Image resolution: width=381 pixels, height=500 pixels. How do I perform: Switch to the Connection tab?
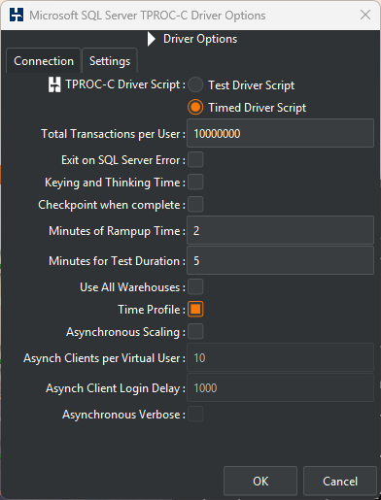tap(44, 61)
